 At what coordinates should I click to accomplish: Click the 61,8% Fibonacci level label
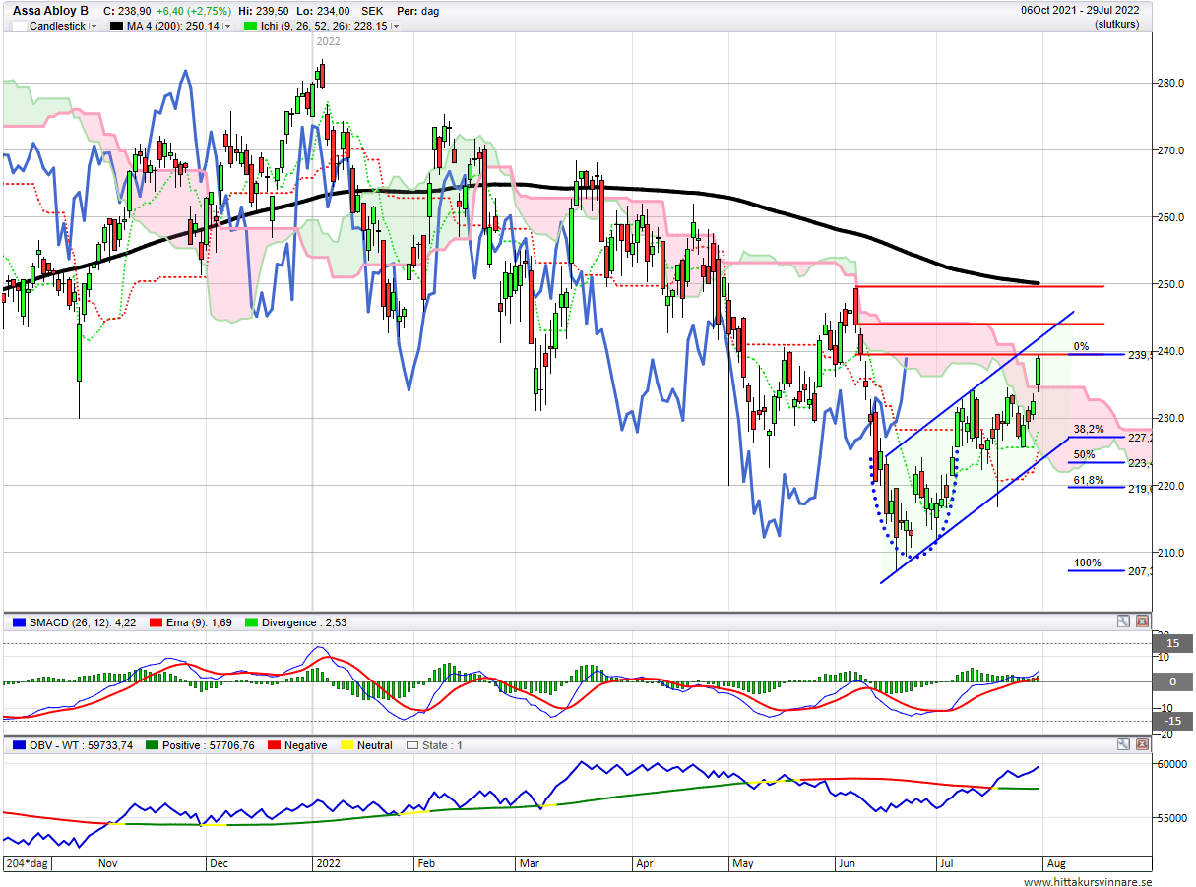pos(1089,481)
